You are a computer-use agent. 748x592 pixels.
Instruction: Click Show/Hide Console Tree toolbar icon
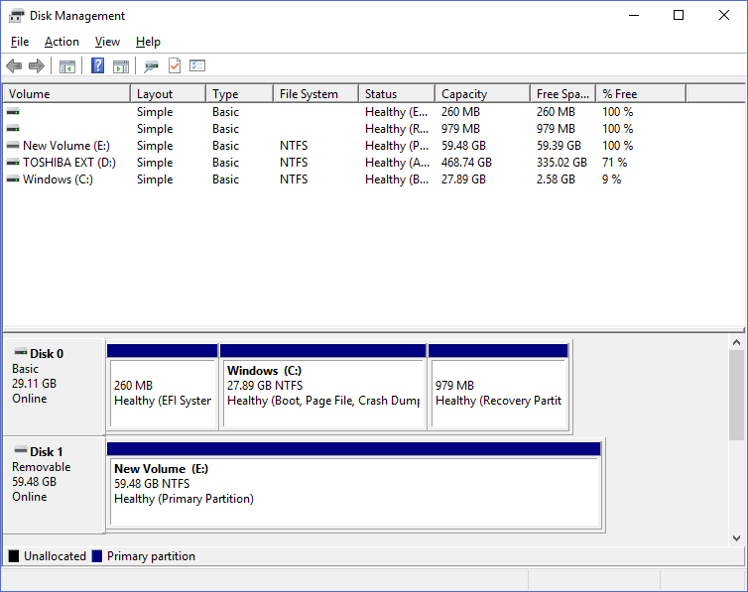tap(66, 66)
